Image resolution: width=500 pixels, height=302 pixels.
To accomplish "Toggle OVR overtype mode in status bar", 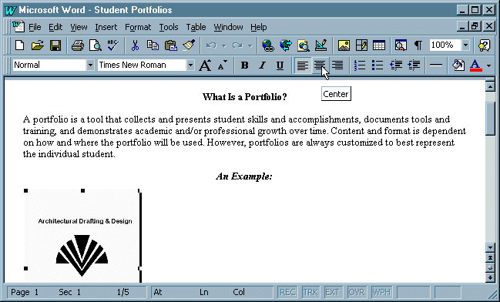I will [357, 292].
